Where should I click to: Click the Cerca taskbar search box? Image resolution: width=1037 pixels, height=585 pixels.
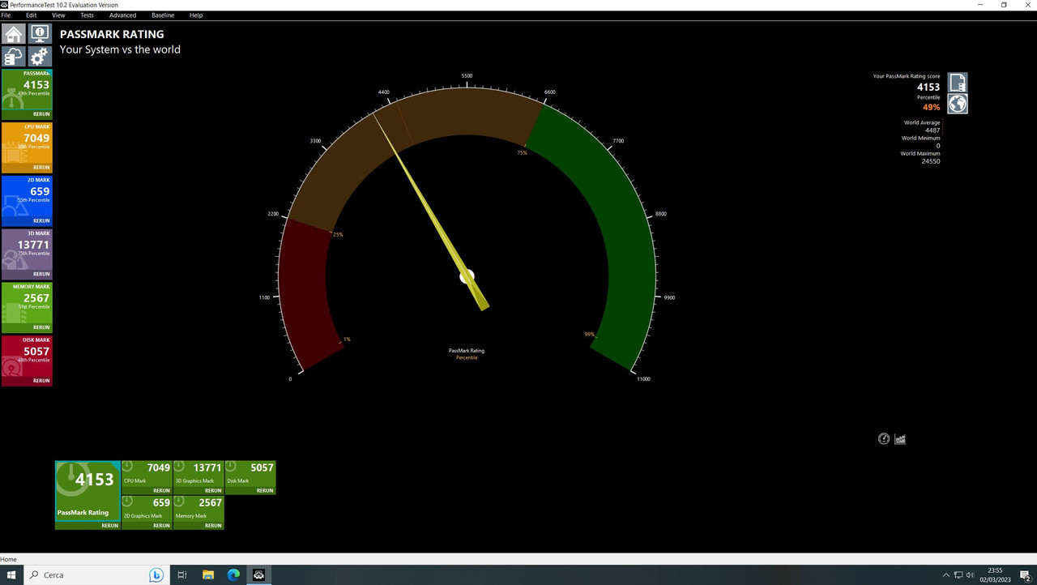coord(96,575)
